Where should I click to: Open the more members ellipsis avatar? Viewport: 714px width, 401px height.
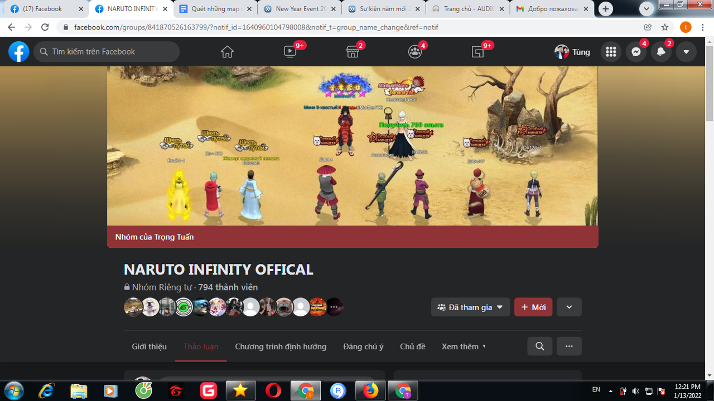pos(335,307)
